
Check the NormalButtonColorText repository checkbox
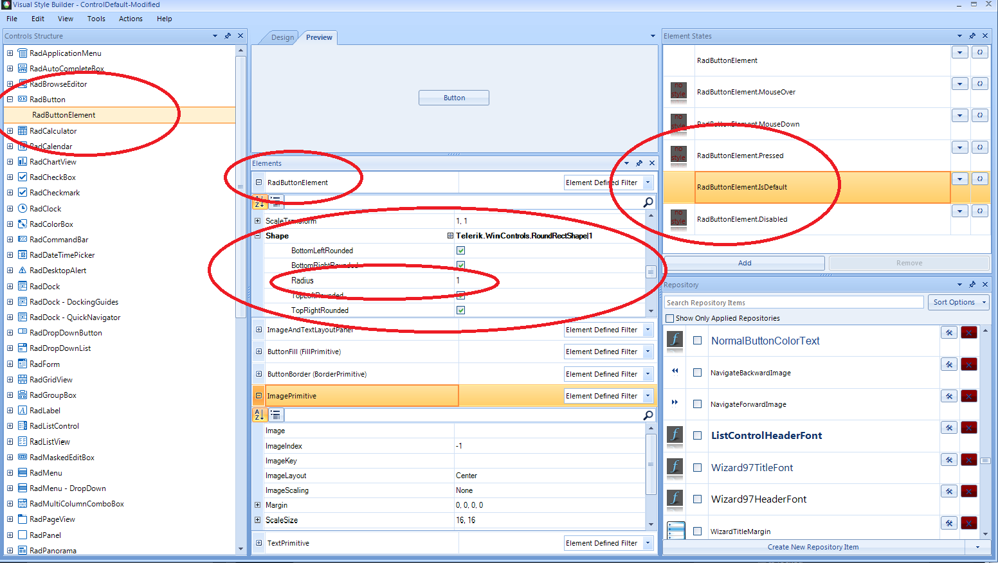point(697,341)
